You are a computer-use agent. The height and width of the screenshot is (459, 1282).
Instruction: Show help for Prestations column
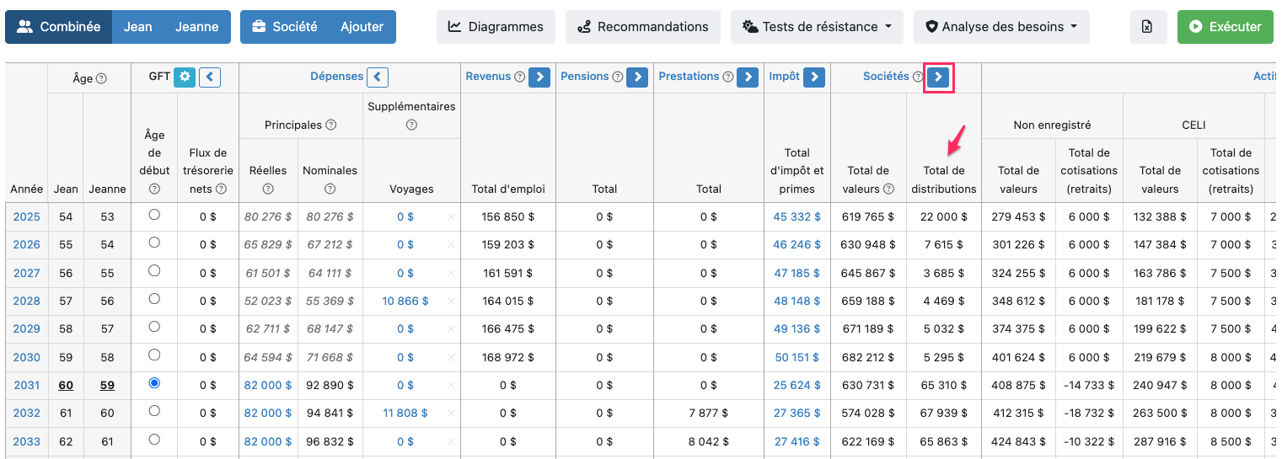pyautogui.click(x=727, y=77)
